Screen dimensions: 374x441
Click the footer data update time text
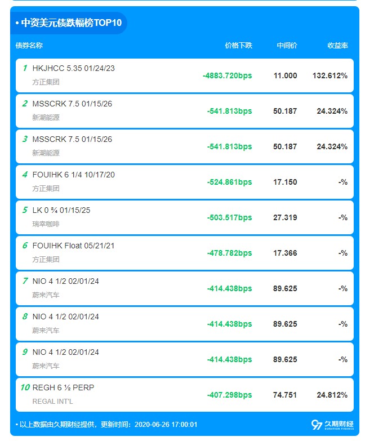[108, 425]
